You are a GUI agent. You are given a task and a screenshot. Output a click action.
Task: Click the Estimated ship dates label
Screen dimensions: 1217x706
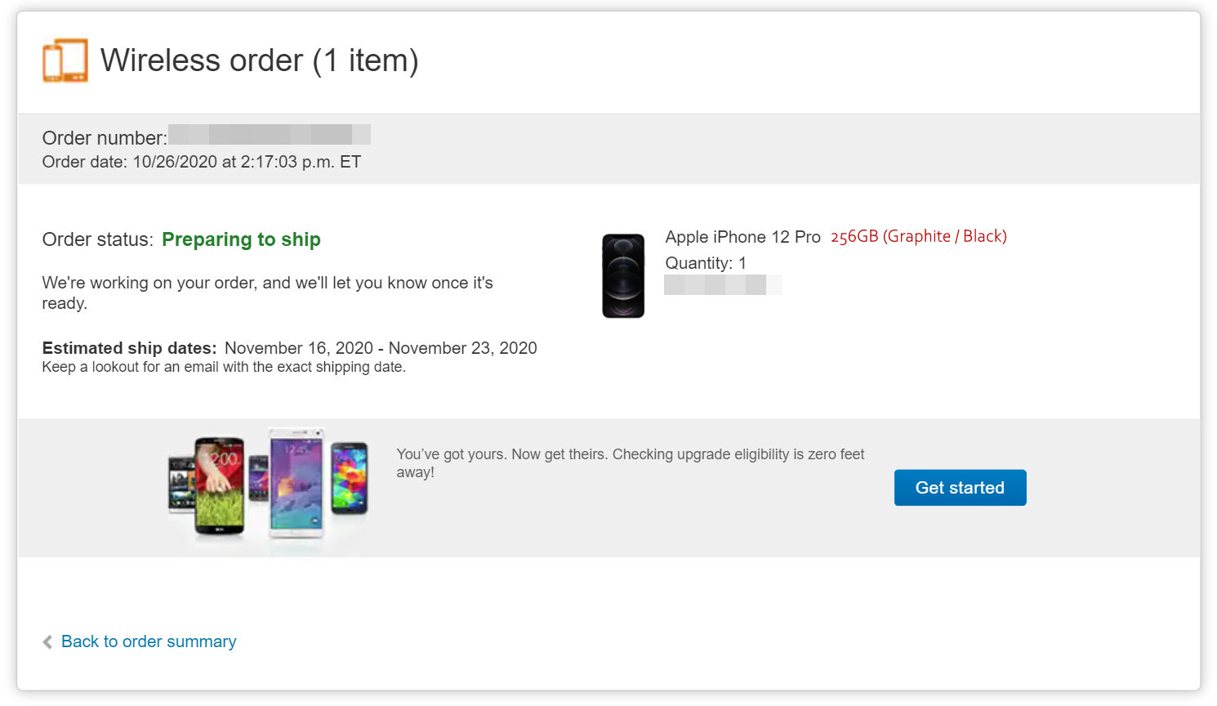click(x=129, y=348)
